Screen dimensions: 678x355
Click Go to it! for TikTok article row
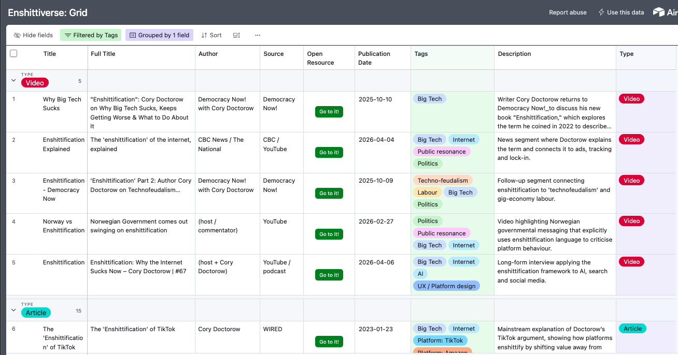tap(329, 342)
